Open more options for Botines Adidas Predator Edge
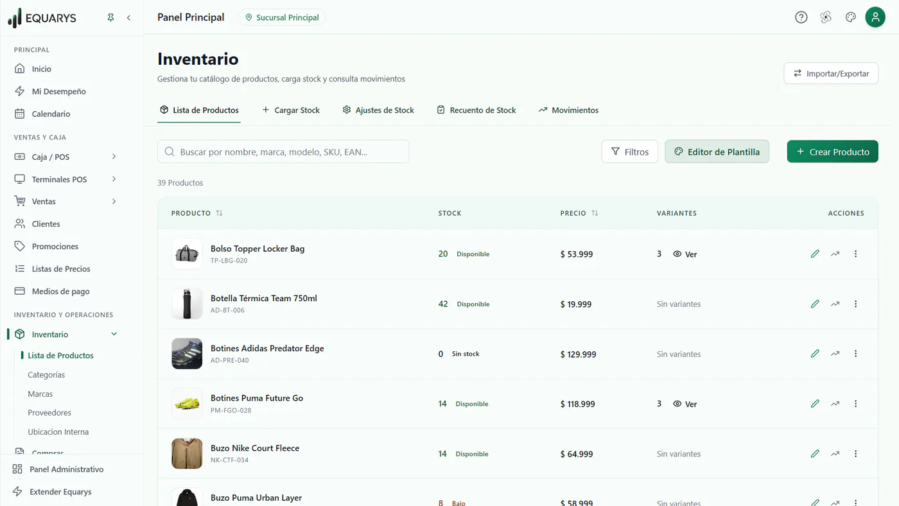This screenshot has height=506, width=899. click(x=855, y=353)
